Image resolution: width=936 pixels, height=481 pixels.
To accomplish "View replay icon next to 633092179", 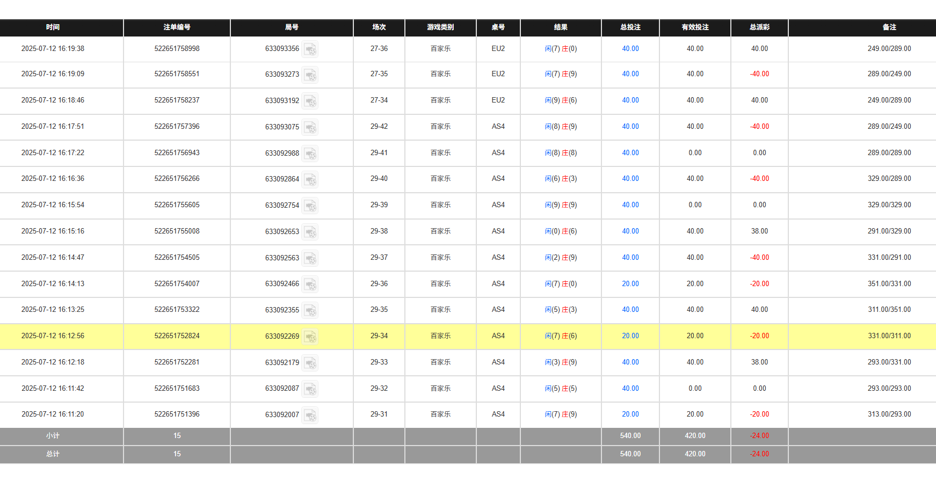I will pos(310,363).
